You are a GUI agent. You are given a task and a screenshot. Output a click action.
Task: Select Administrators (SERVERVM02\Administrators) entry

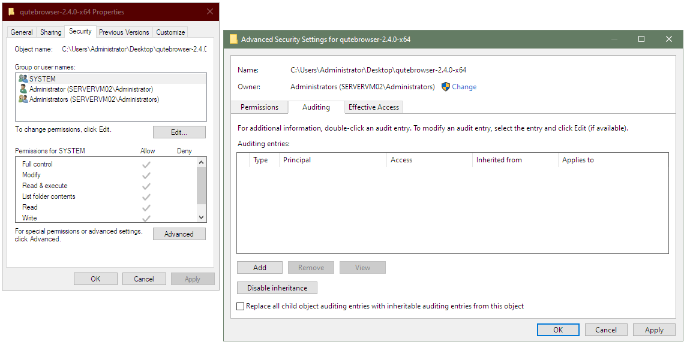(111, 99)
